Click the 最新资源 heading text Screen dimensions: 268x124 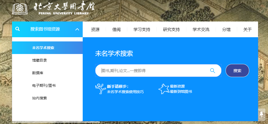(177, 86)
